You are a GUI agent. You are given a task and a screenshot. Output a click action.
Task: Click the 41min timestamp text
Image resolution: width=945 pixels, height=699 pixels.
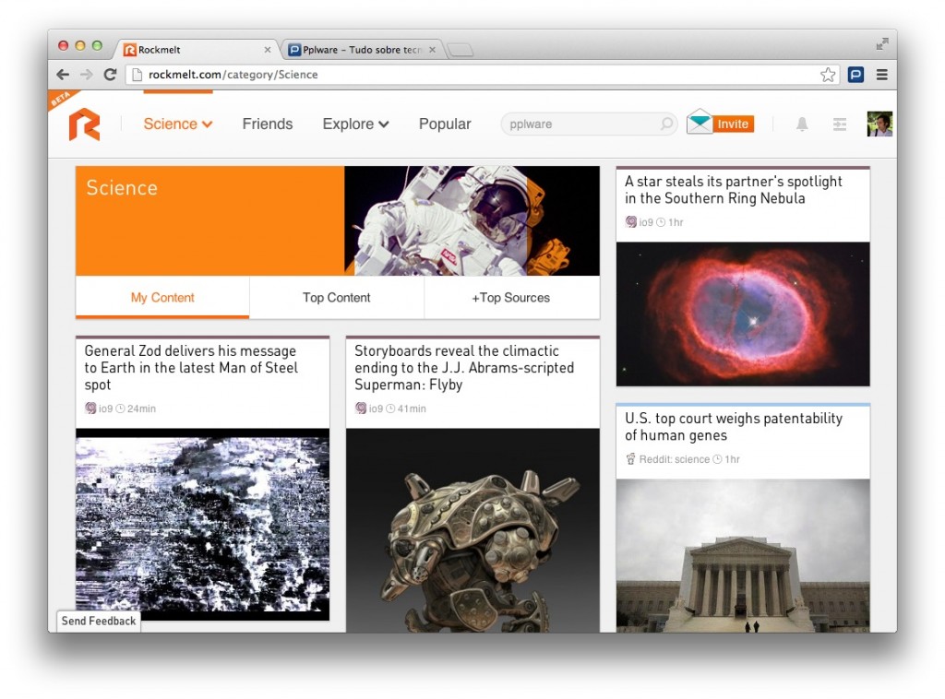click(x=412, y=409)
